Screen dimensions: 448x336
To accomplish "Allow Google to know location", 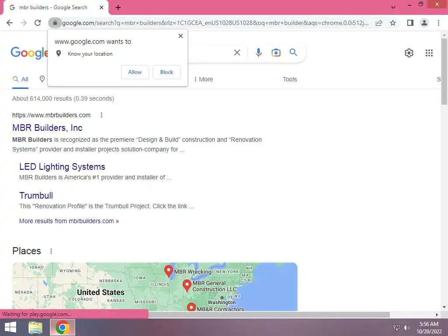I will [x=135, y=72].
